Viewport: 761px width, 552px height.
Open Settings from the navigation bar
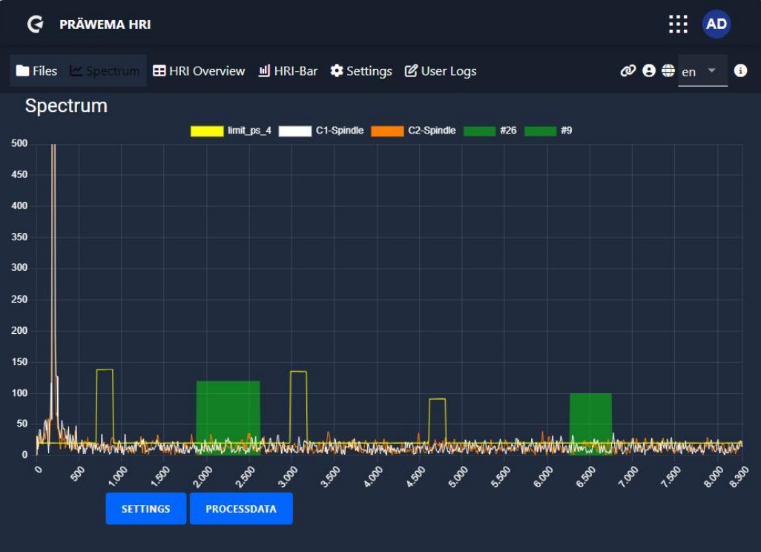tap(361, 71)
